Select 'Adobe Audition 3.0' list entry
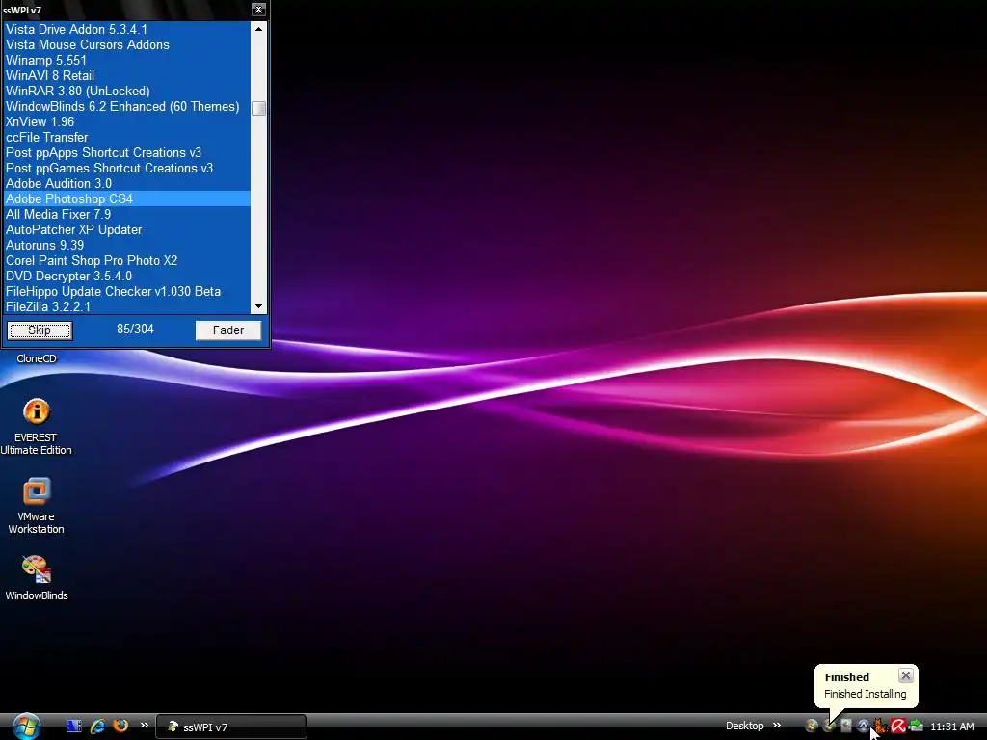Viewport: 987px width, 740px height. 126,183
